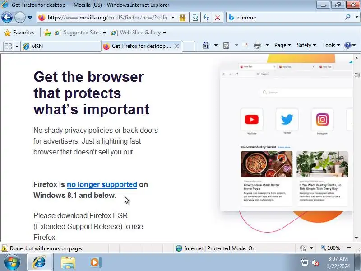Click the status bar privacy/security icon
This screenshot has width=361, height=271.
(x=303, y=248)
